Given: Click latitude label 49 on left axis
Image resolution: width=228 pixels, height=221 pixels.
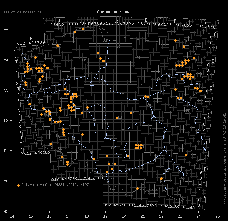Looking at the screenshot, I should pos(6,211).
